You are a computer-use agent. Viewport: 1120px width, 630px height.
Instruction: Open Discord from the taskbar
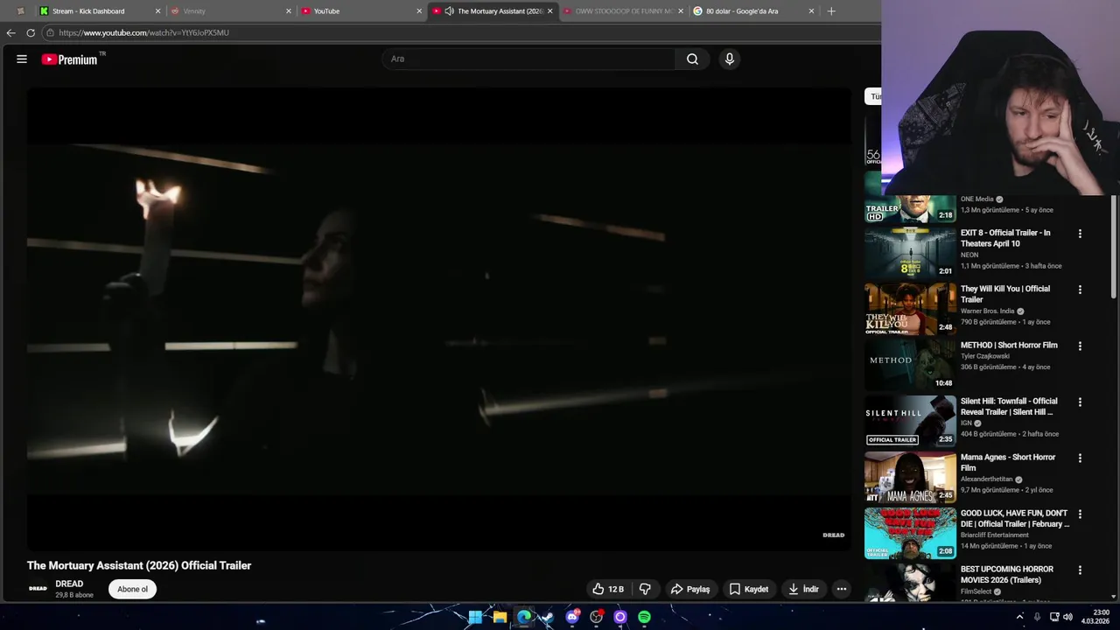click(572, 617)
